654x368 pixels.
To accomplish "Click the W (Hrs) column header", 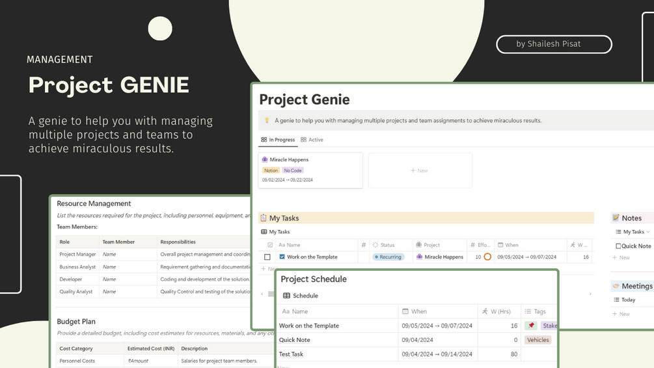I will (x=497, y=311).
